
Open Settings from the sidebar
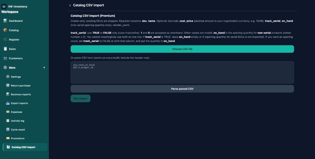tap(16, 77)
